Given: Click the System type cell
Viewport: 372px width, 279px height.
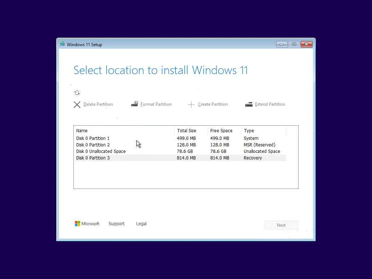Looking at the screenshot, I should tap(251, 138).
